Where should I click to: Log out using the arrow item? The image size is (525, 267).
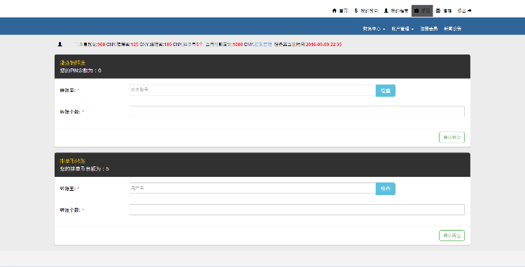[464, 10]
